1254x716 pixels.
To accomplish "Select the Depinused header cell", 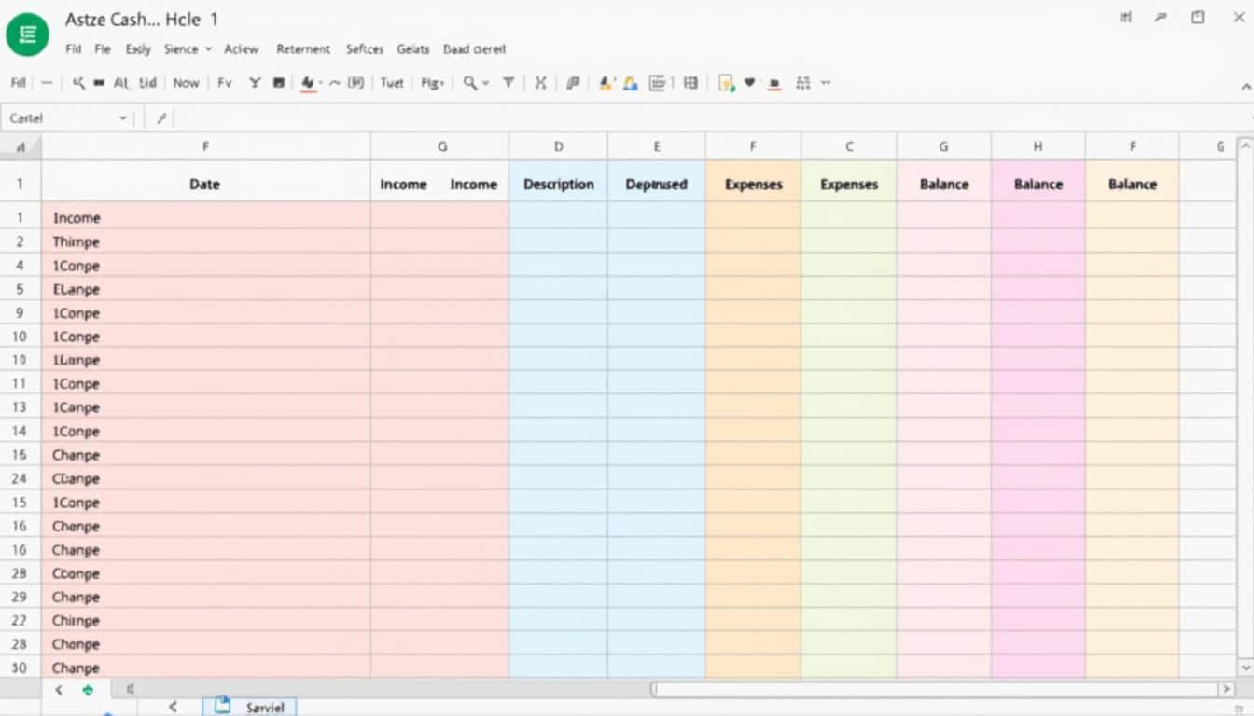I will tap(657, 184).
